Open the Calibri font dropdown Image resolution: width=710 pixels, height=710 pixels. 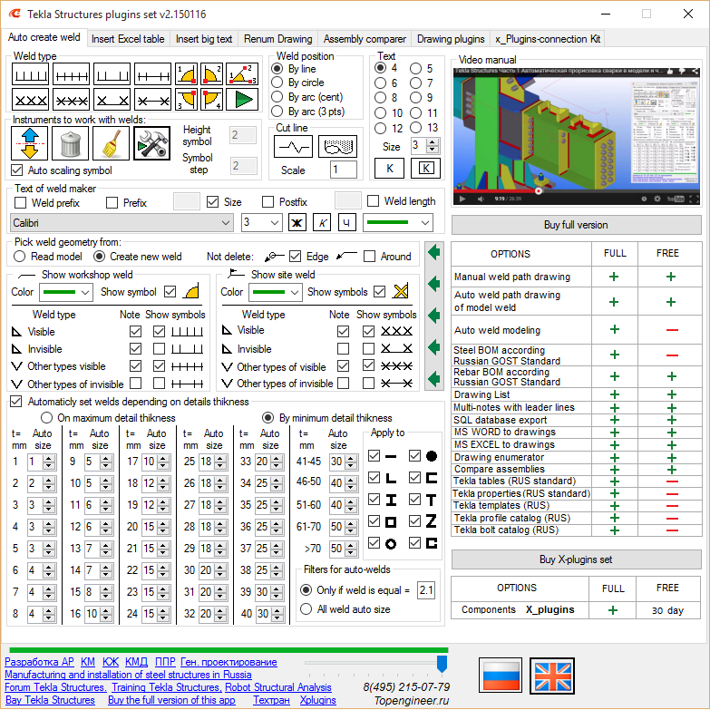122,223
